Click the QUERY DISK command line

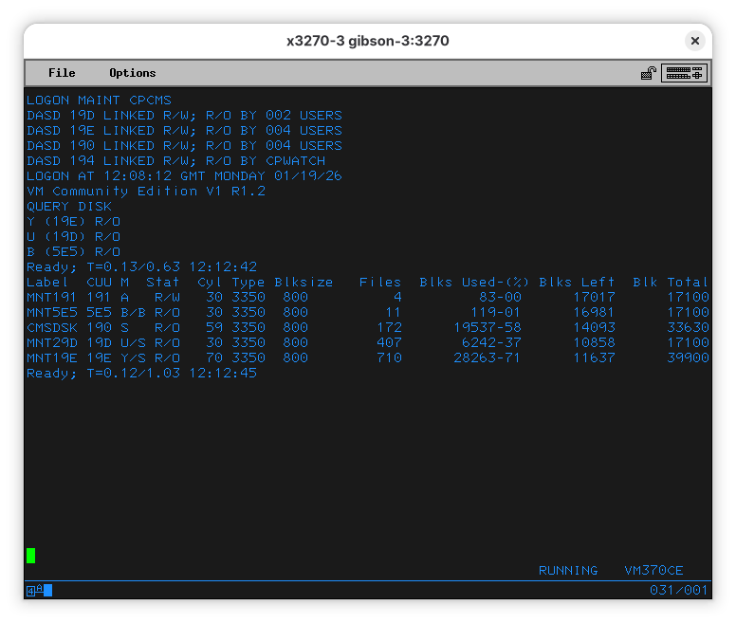pyautogui.click(x=69, y=207)
